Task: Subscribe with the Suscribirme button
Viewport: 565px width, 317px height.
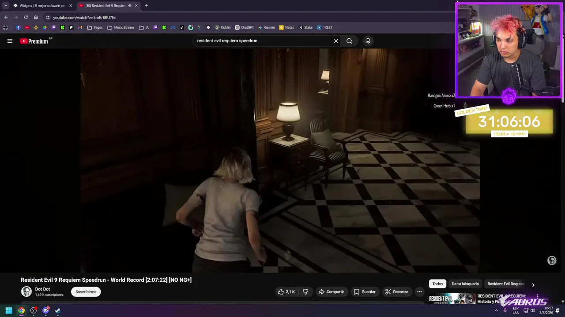Action: (x=86, y=292)
